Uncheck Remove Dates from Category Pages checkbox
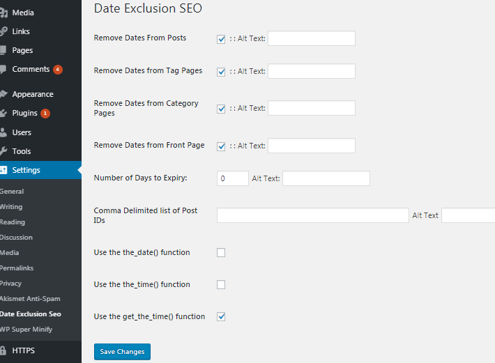This screenshot has width=495, height=363. pyautogui.click(x=221, y=109)
